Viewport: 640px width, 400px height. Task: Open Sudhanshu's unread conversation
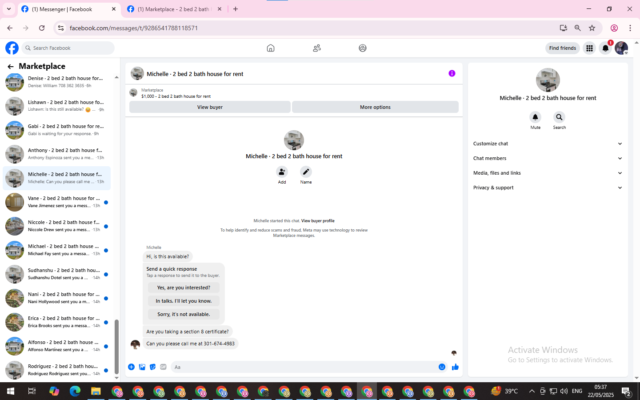coord(57,274)
